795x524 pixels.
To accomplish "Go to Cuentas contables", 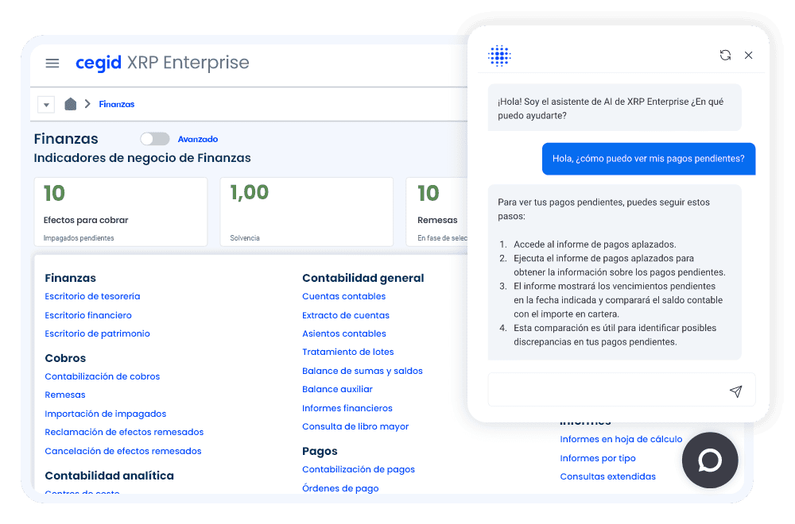I will coord(343,296).
